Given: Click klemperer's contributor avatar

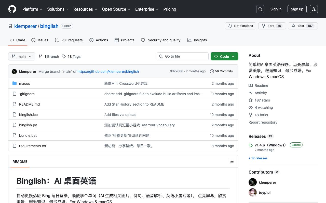Looking at the screenshot, I should tap(253, 182).
